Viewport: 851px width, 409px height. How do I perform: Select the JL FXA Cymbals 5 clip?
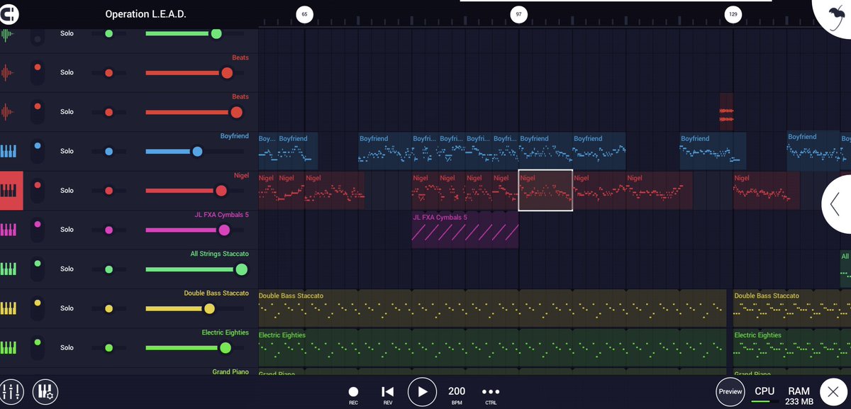pos(465,230)
